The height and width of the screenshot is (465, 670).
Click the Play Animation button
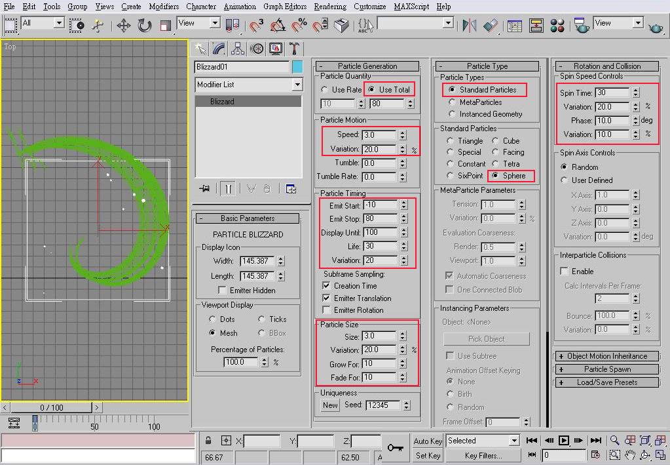(564, 440)
